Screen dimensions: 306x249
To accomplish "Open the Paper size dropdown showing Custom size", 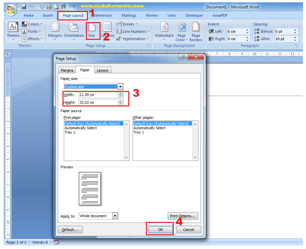I will coord(120,86).
